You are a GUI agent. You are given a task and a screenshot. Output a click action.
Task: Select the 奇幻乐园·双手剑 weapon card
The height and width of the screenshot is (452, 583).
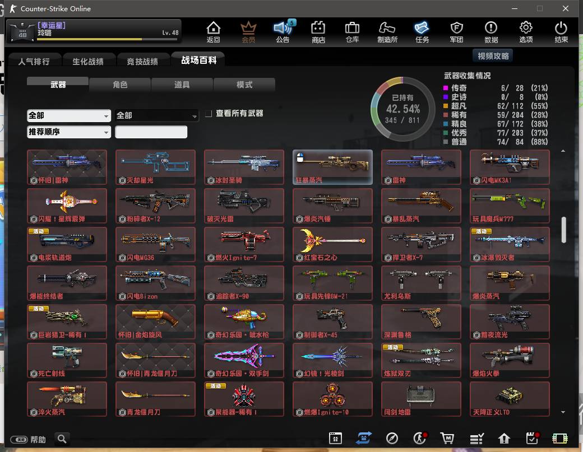click(x=244, y=360)
